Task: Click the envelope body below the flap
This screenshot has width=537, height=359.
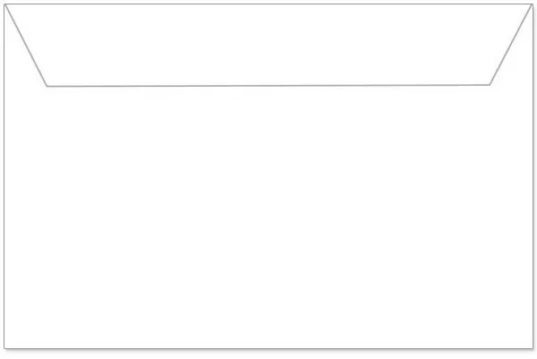Action: pyautogui.click(x=268, y=218)
